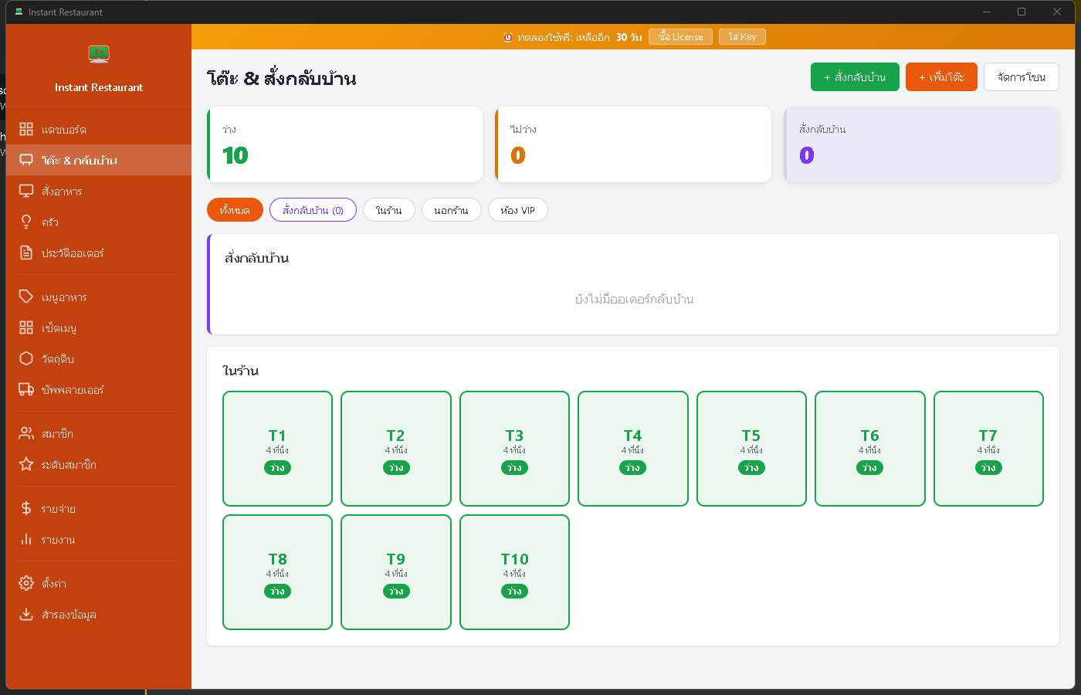Select the สั่งกลับบ้าน (0) filter chip
1081x695 pixels.
(x=313, y=210)
